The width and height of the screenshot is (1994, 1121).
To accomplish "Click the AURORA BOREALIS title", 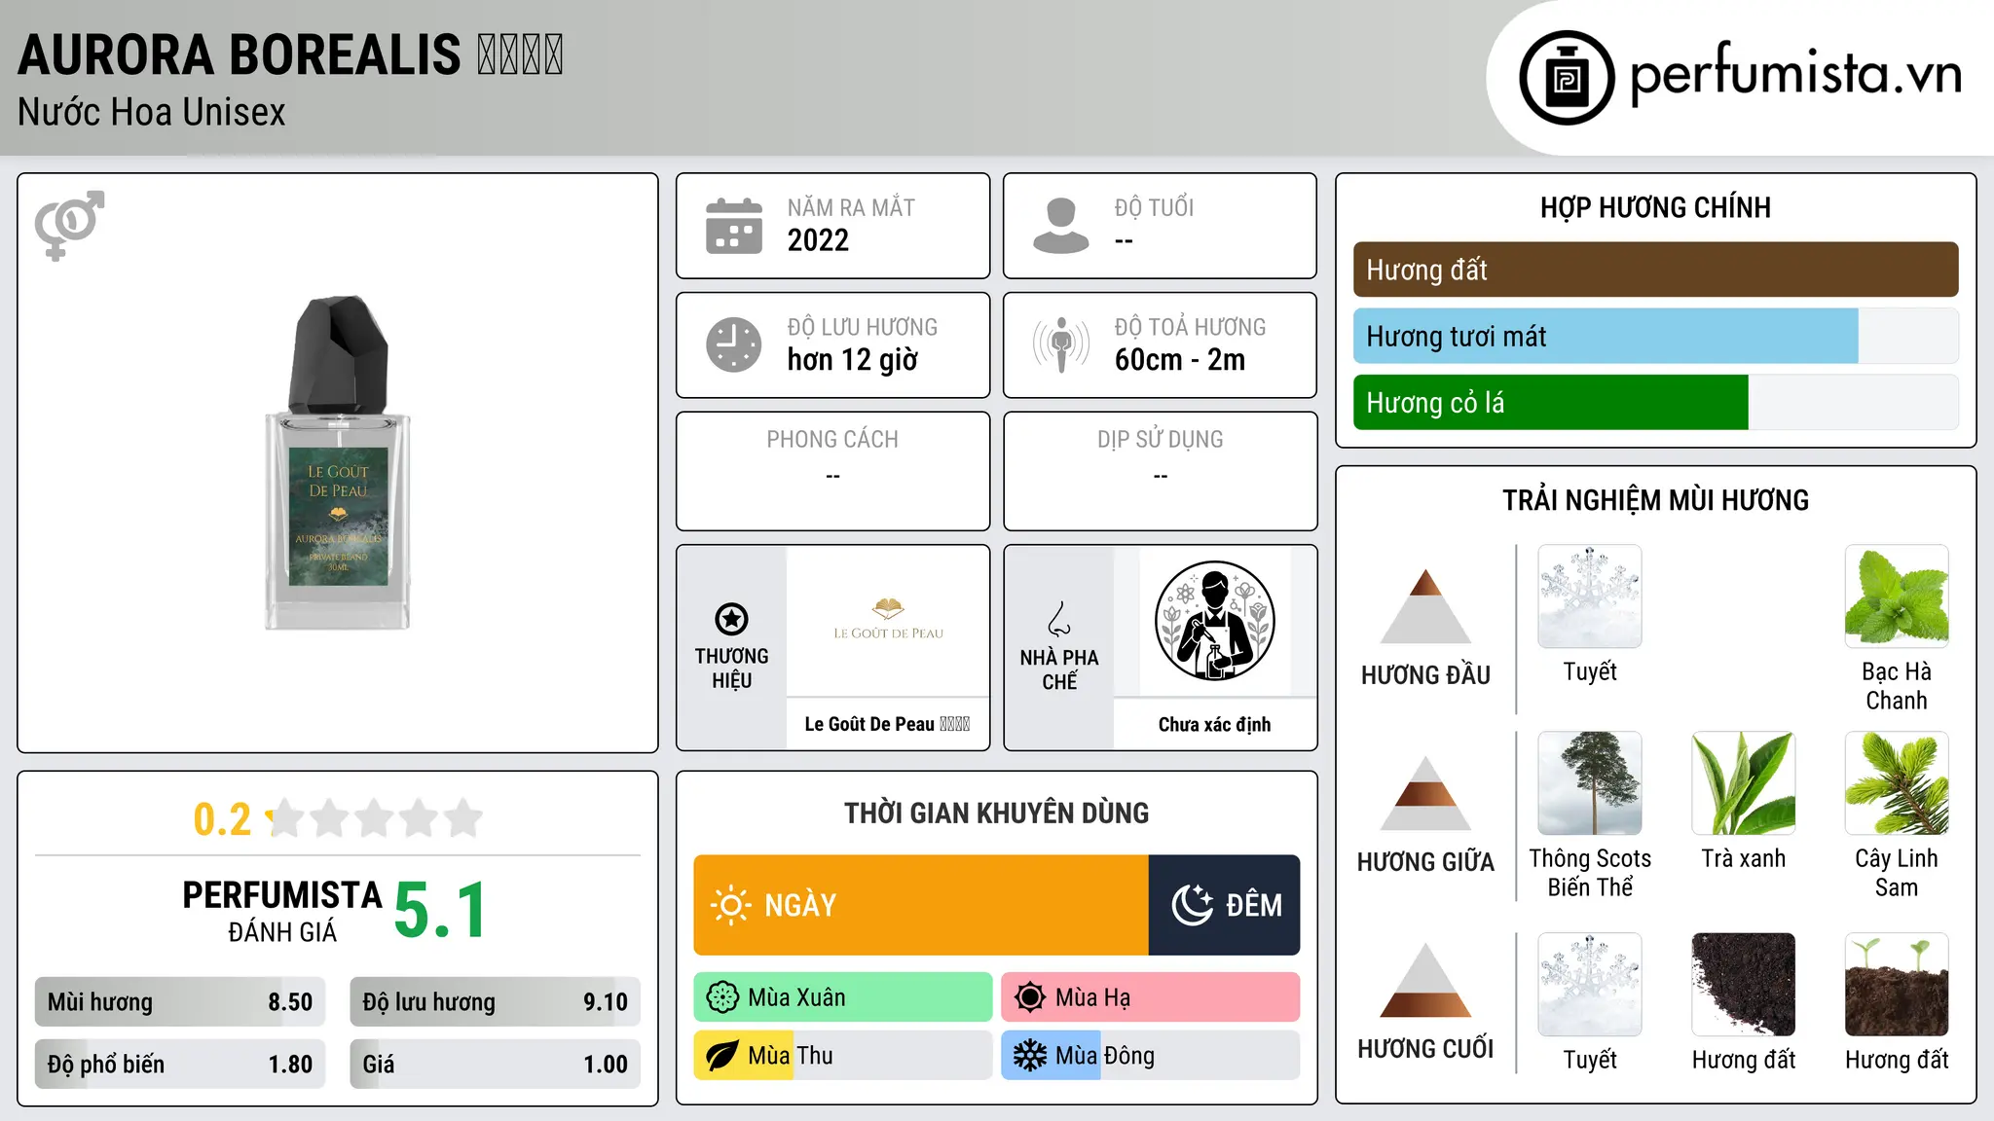I will (290, 54).
